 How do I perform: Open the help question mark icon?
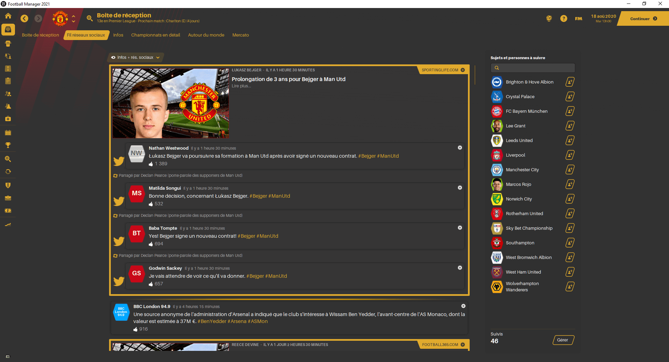click(x=563, y=18)
